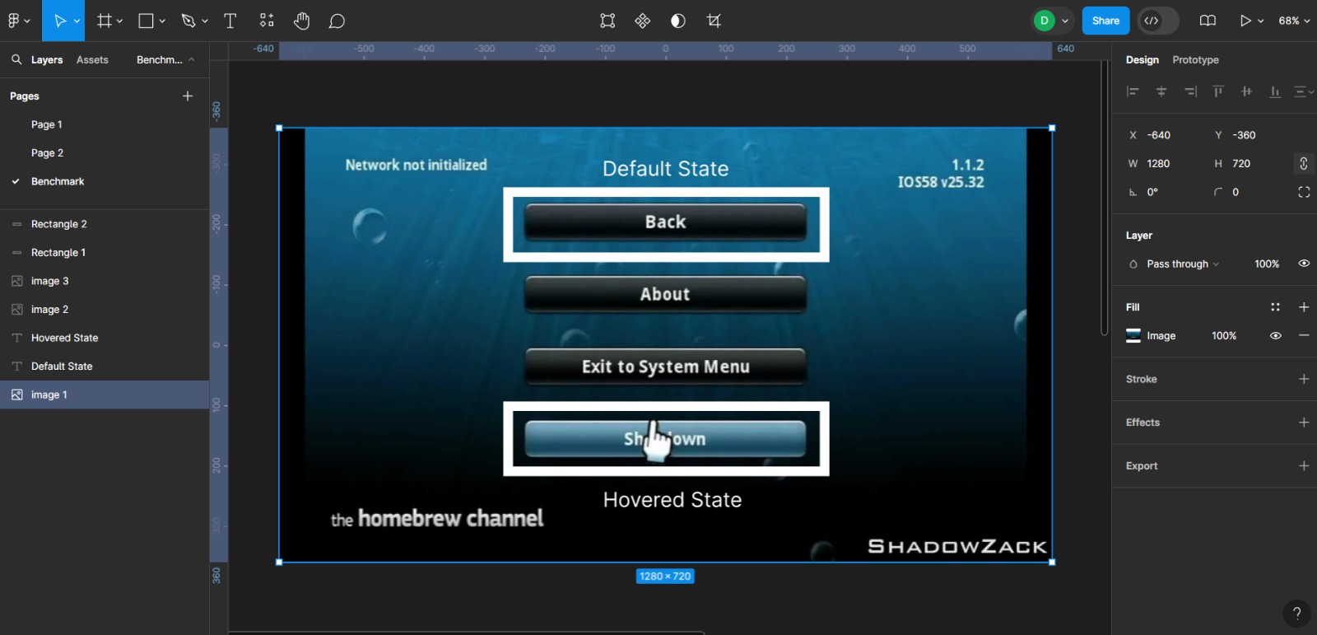Open Pass through blend mode dropdown
Screen dimensions: 1317x635
point(1182,264)
